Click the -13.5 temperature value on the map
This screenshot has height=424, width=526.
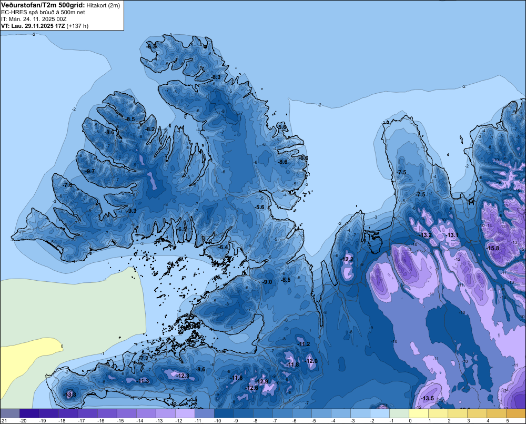(x=428, y=399)
